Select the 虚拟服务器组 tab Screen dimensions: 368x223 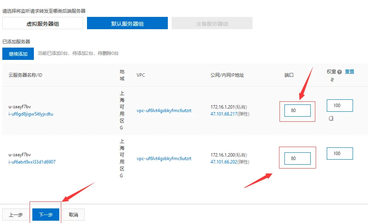tap(43, 23)
